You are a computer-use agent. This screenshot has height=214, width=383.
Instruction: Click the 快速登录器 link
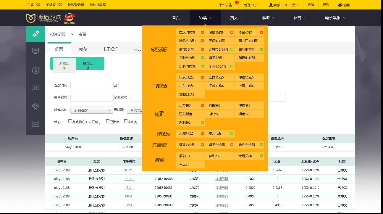(76, 5)
